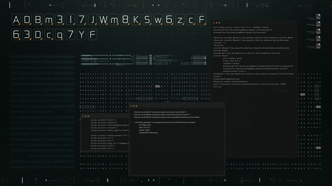Screen dimensions: 332x186
Task: Close the jmx.port config window on right
Action: tap(214, 23)
